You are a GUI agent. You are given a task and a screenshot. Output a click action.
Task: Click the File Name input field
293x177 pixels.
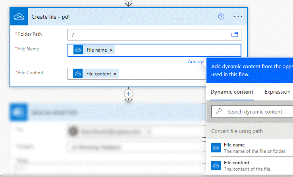point(154,50)
